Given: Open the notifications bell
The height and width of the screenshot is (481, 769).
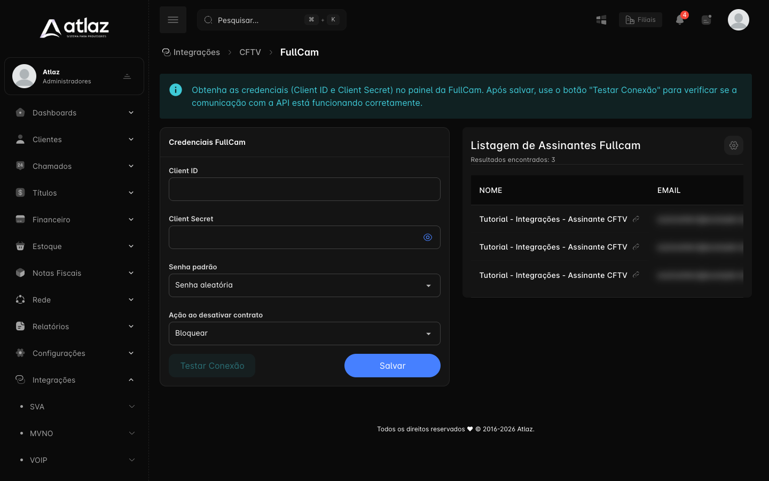Looking at the screenshot, I should coord(680,20).
